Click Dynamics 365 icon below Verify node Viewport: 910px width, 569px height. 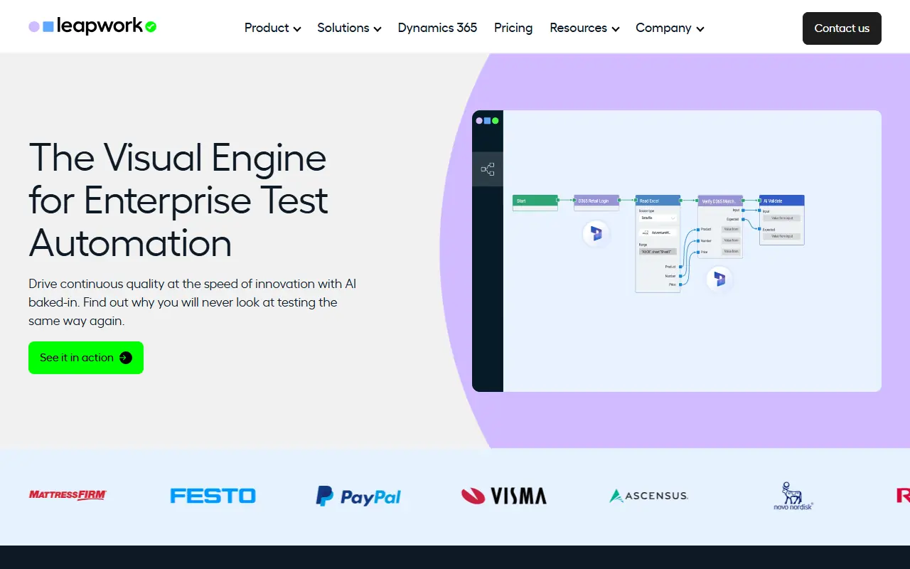pos(719,279)
